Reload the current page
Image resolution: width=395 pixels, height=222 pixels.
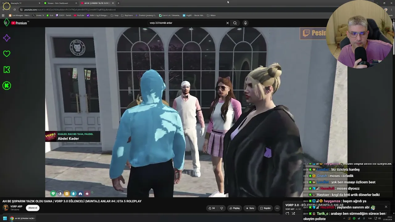click(x=15, y=10)
